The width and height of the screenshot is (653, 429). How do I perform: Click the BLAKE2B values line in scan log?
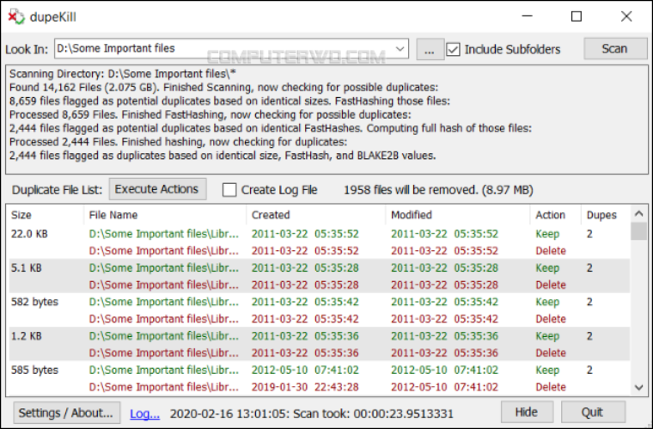pos(223,156)
